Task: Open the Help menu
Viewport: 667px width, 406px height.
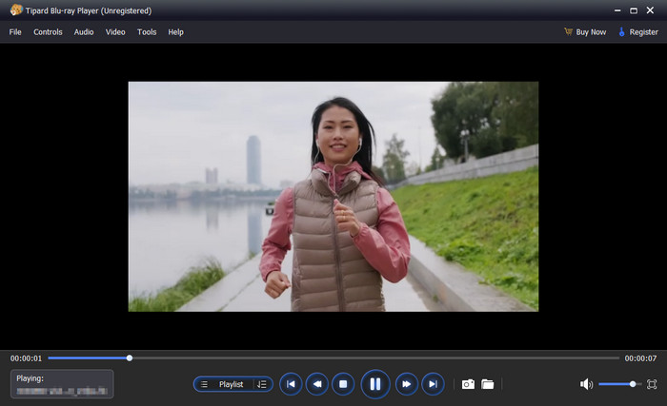Action: click(x=175, y=32)
